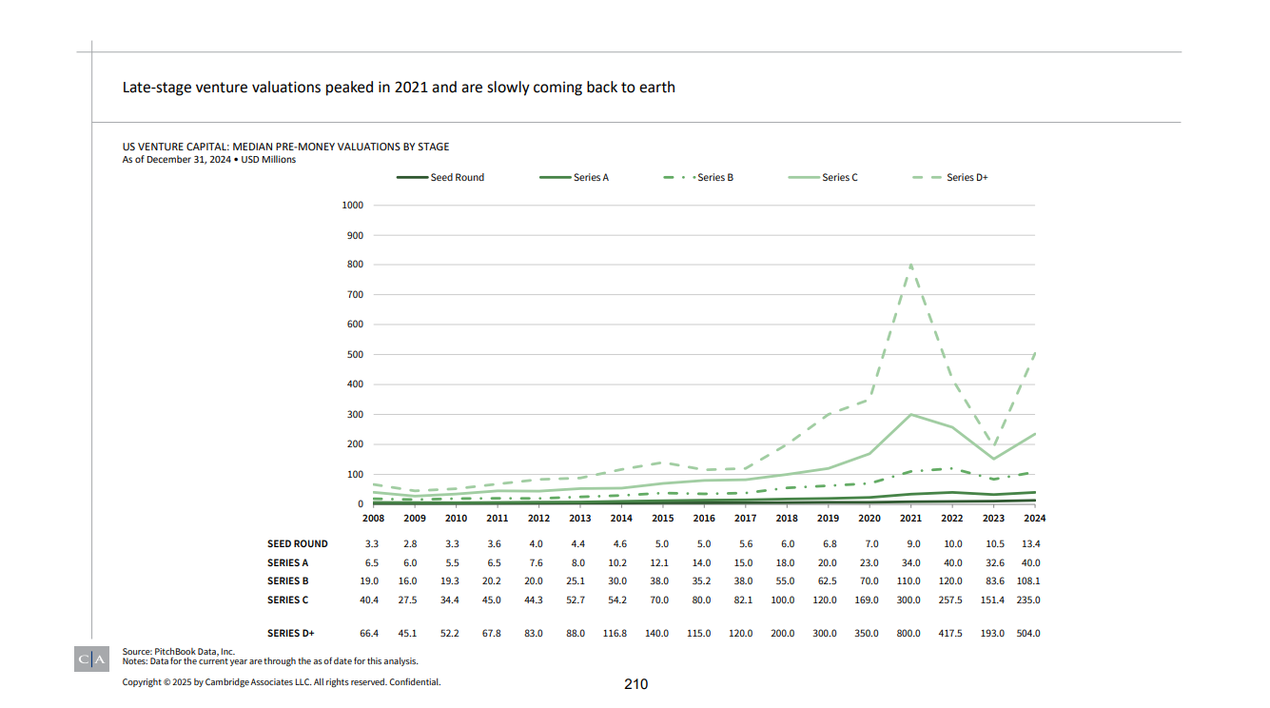The image size is (1270, 708).
Task: Click the 2008 x-axis year label
Action: click(373, 519)
